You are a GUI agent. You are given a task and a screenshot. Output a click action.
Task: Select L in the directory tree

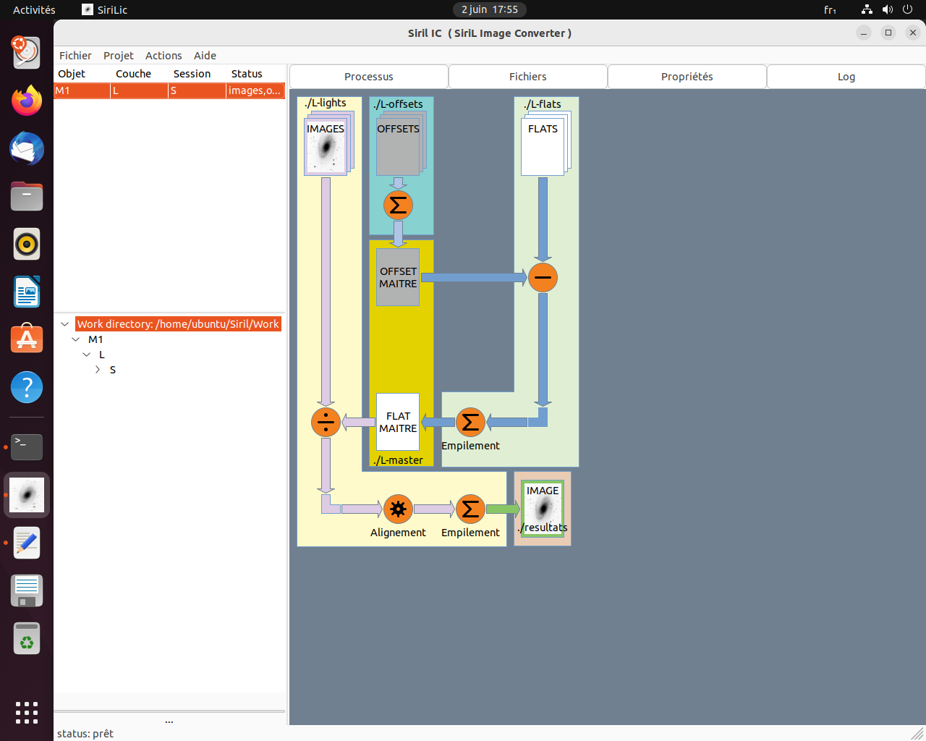coord(102,355)
